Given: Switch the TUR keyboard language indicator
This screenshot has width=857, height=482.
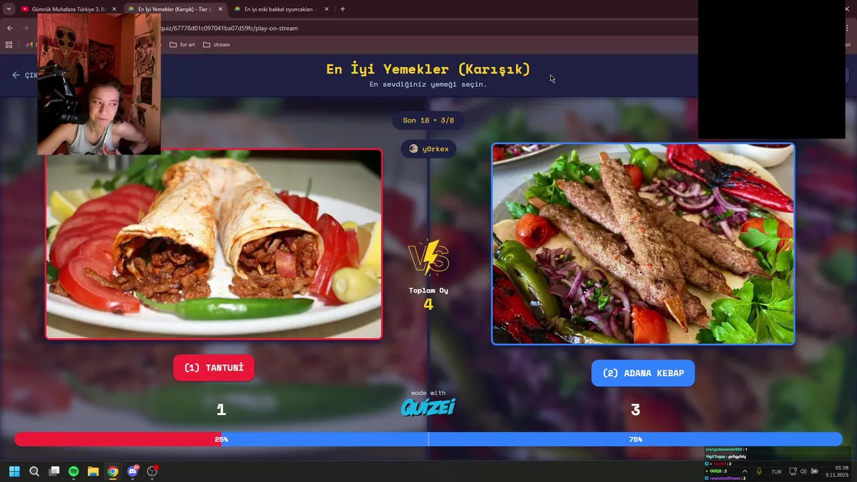Looking at the screenshot, I should (776, 471).
